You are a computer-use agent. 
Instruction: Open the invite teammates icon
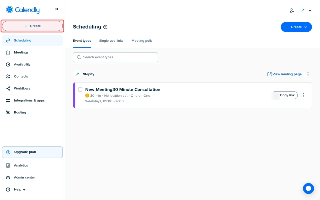[292, 10]
